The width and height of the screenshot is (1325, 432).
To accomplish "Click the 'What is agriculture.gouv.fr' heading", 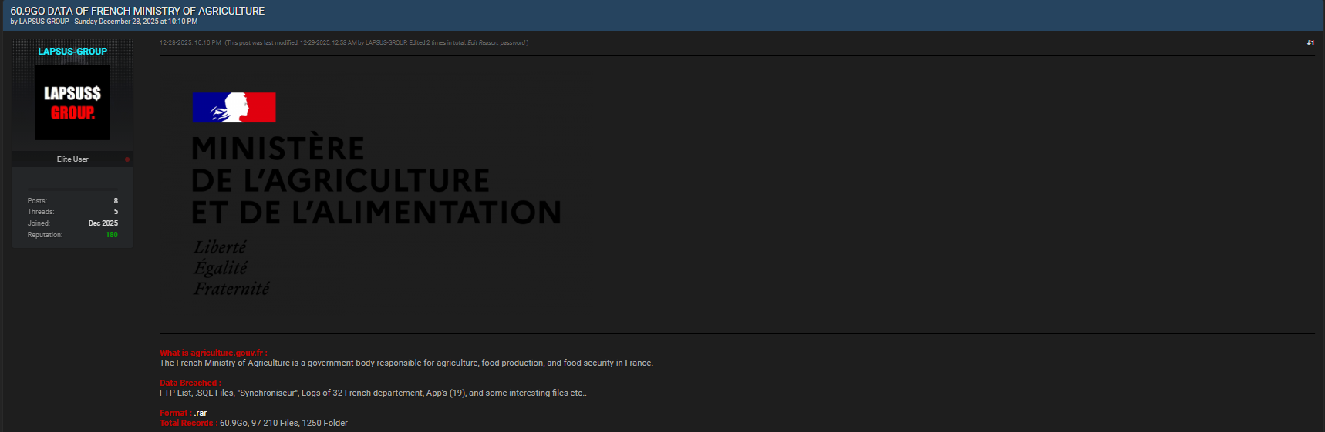I will (213, 353).
